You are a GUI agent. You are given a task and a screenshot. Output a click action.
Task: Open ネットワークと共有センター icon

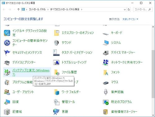106,62
